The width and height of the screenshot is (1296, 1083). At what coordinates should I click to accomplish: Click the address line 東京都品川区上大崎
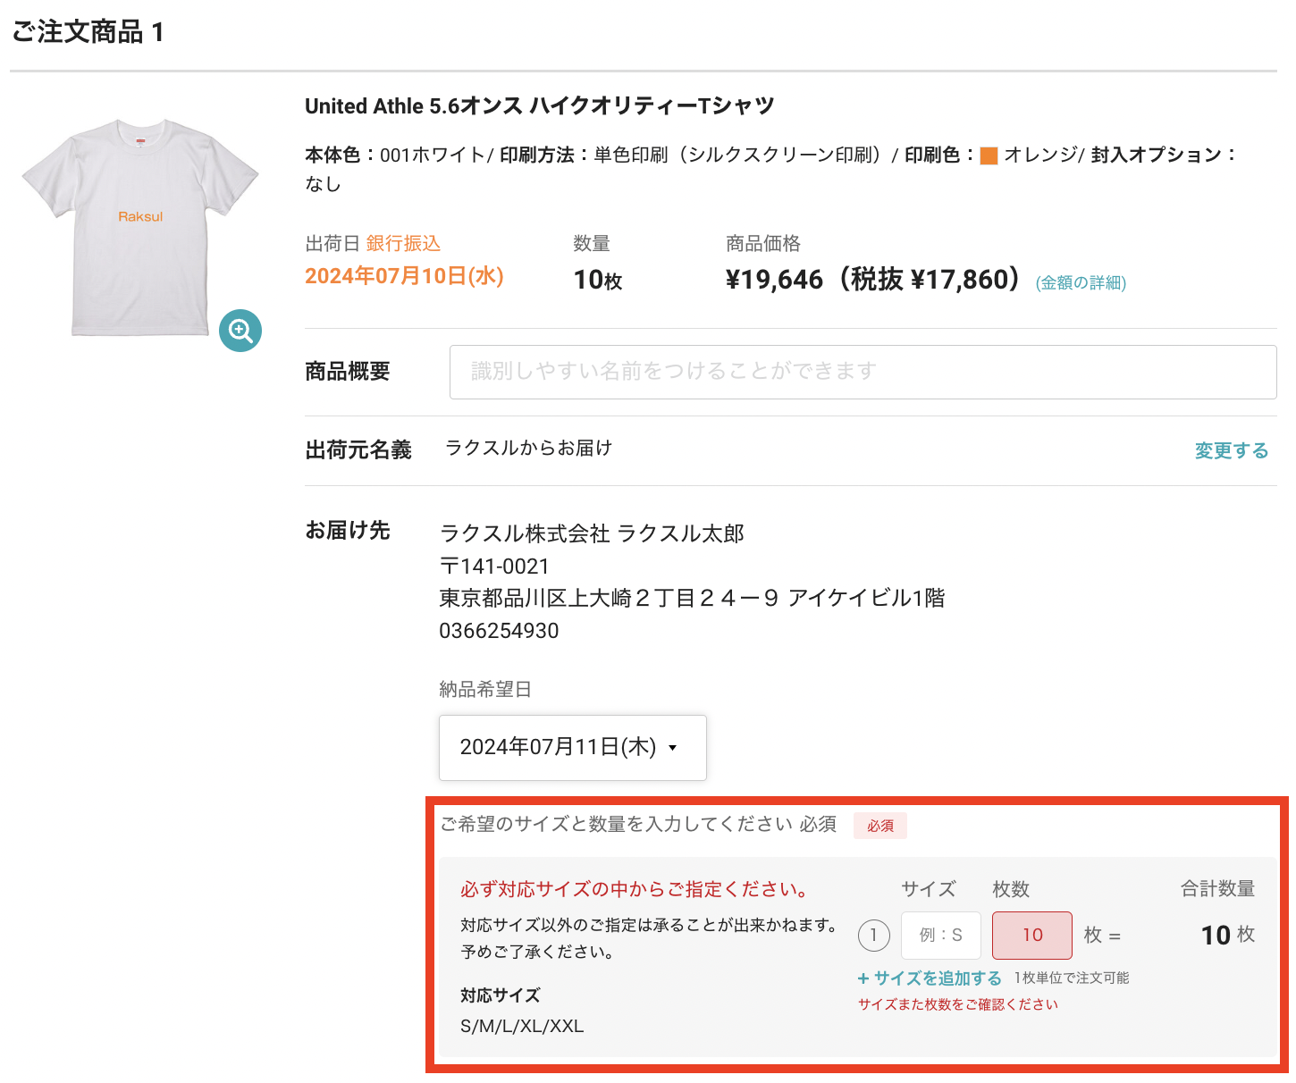pos(692,598)
